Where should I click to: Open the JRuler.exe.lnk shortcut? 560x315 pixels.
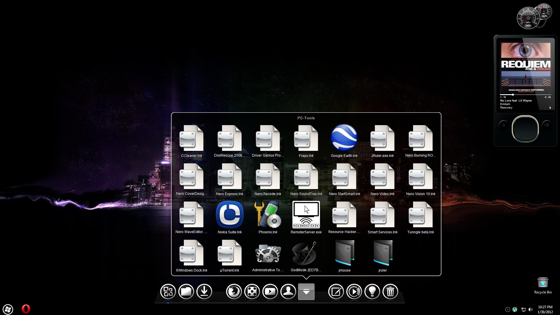click(382, 141)
